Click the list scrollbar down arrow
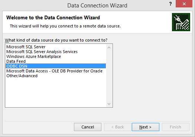Screen dimensions: 195x137 tap(109, 104)
